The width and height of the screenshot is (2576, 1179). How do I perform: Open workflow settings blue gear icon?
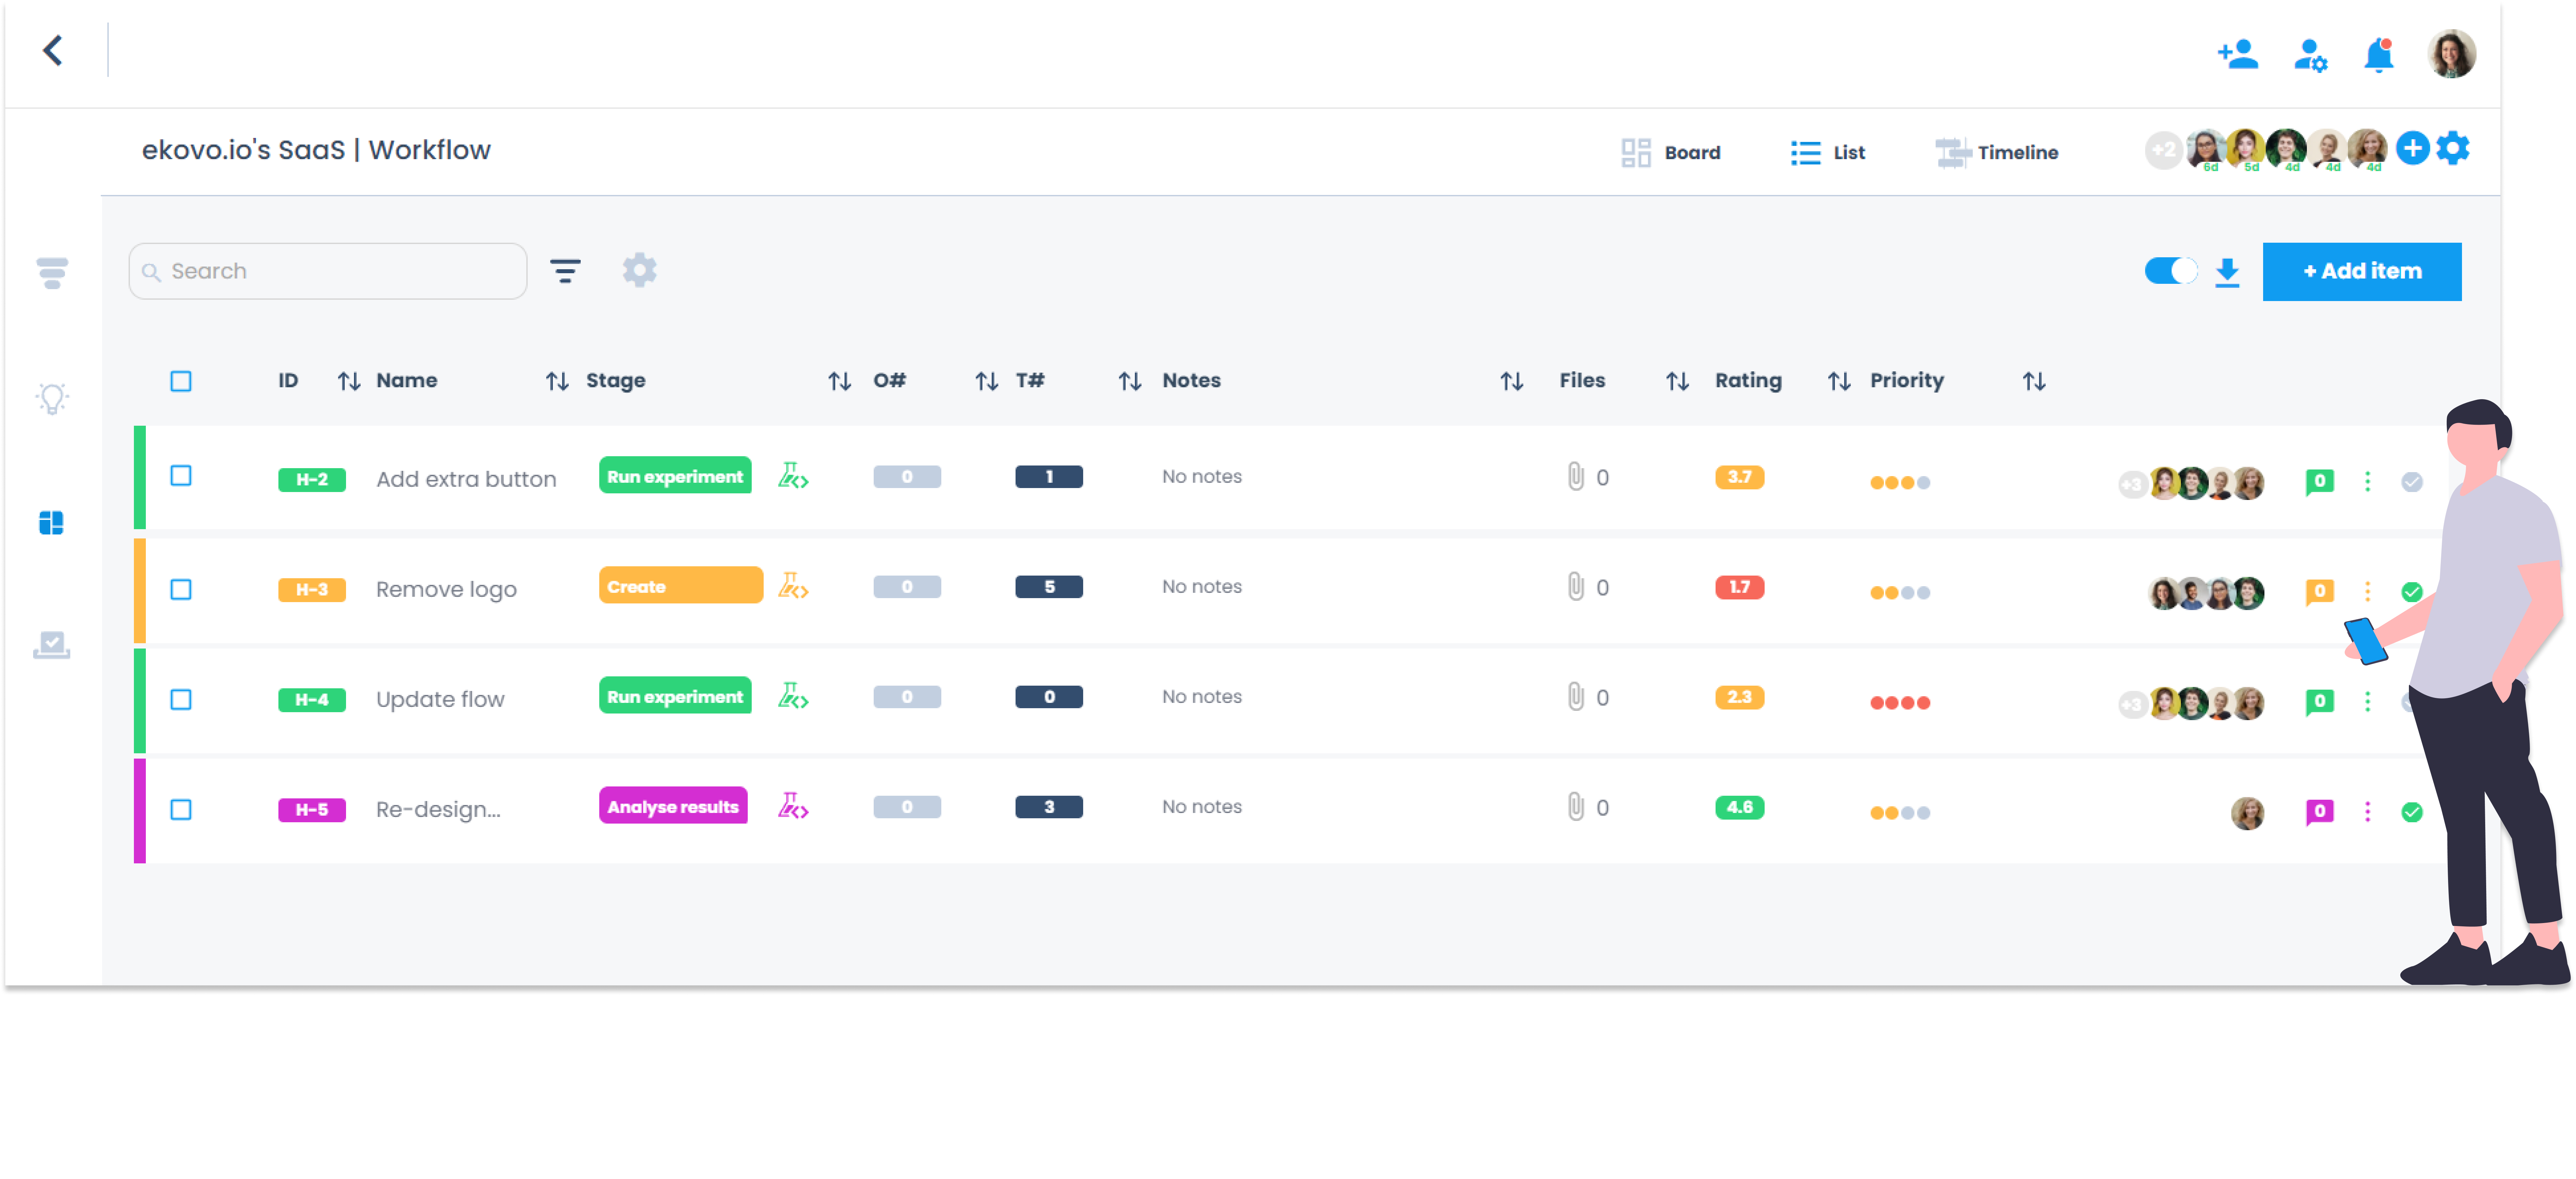2453,148
